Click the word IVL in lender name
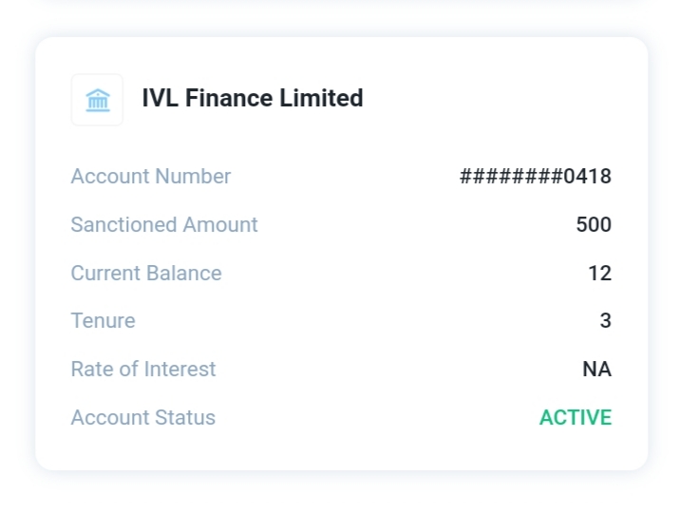The width and height of the screenshot is (680, 513). coord(161,98)
